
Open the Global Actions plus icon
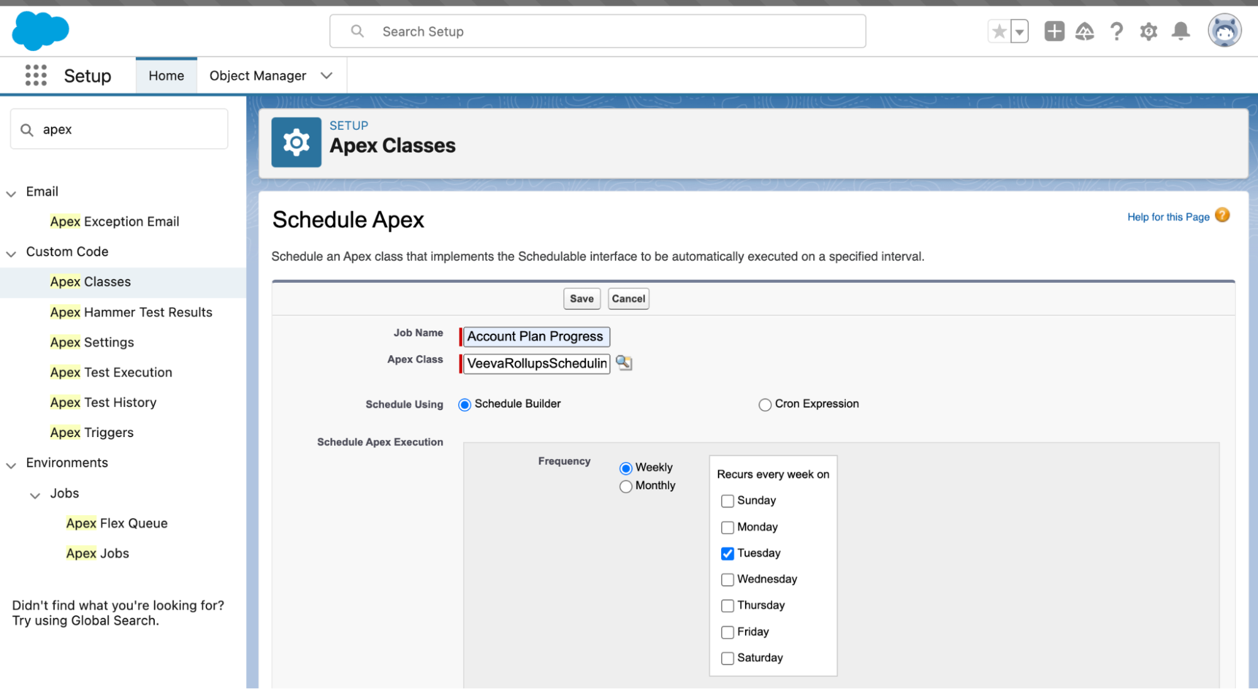point(1054,31)
